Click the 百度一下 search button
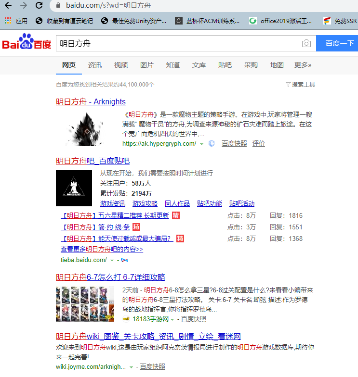This screenshot has height=377, width=358. (337, 43)
